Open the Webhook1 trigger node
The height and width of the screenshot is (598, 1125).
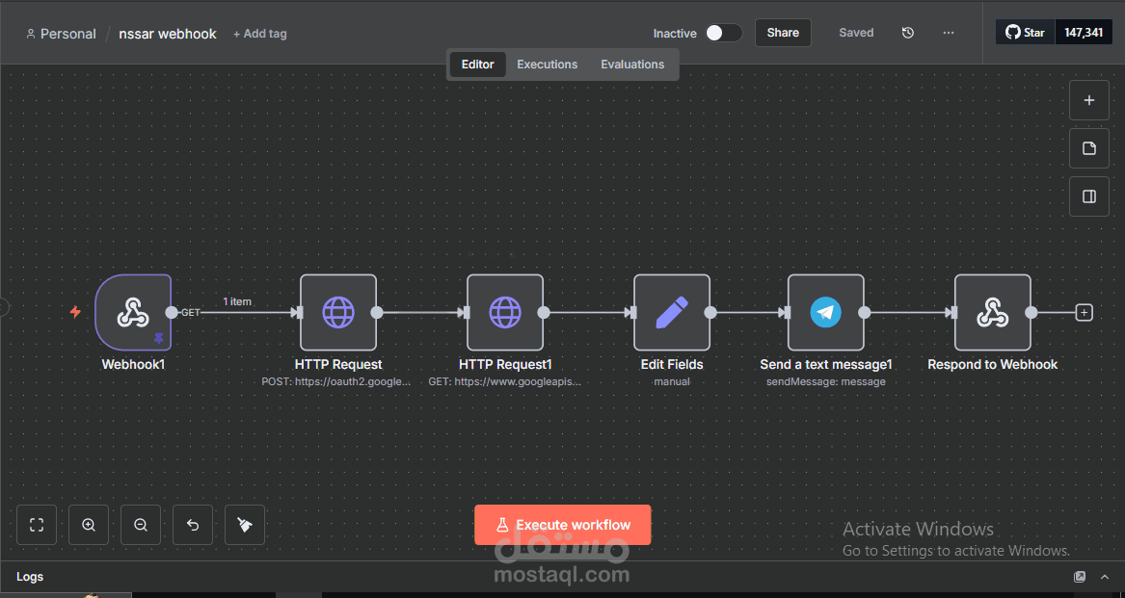[133, 312]
